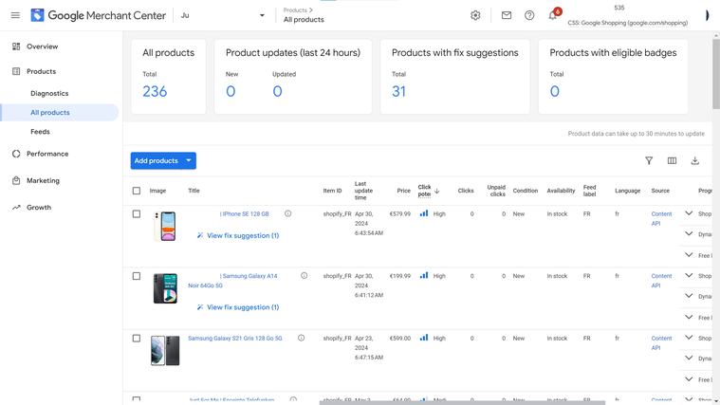Open the hamburger main menu
This screenshot has height=405, width=720.
coord(15,15)
